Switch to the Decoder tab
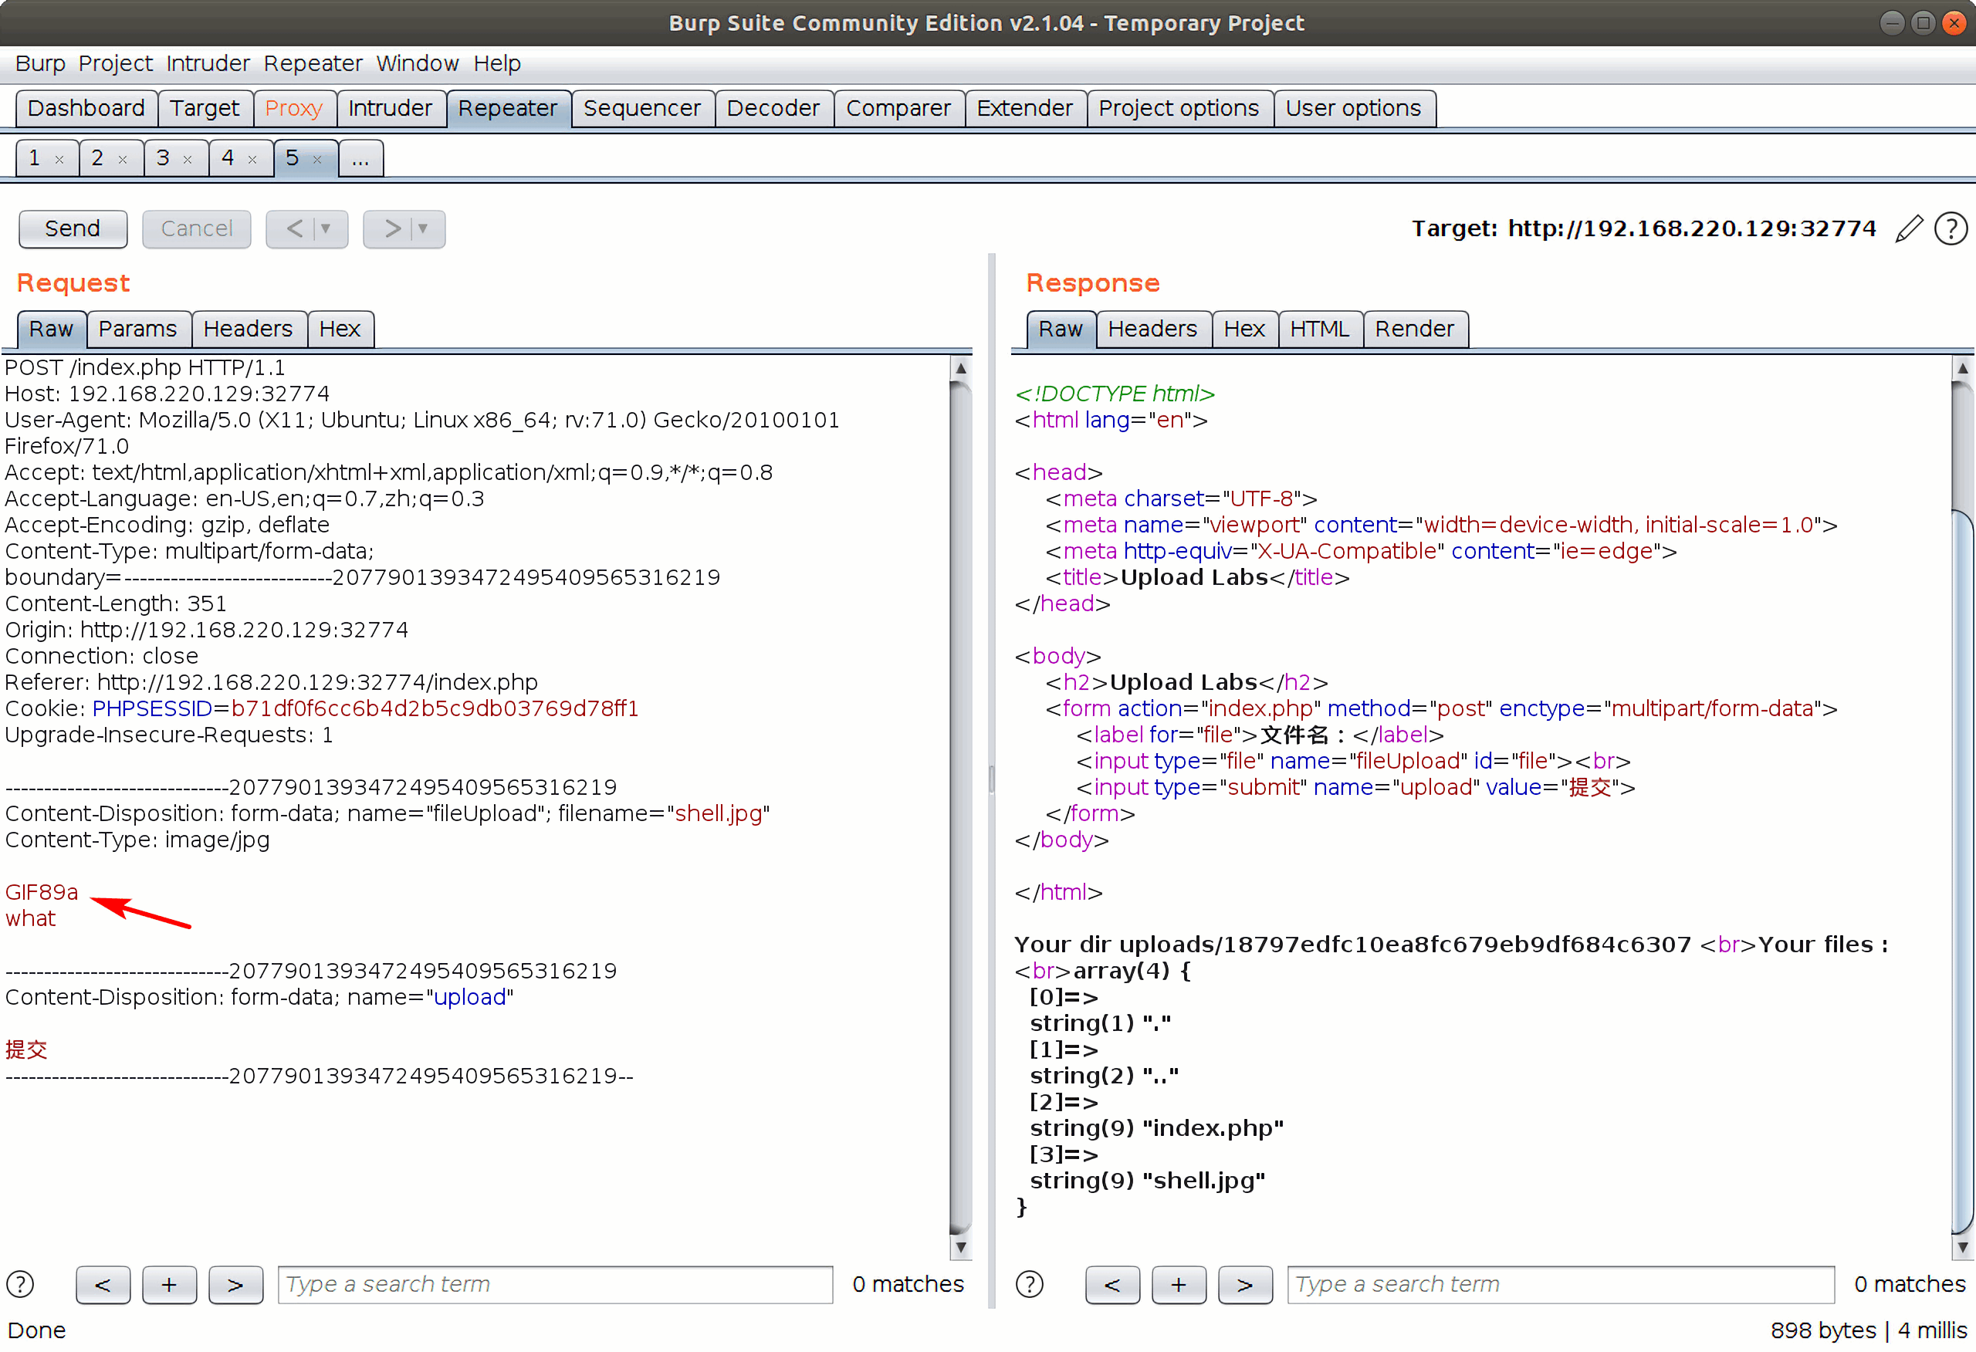1976x1352 pixels. (x=773, y=109)
